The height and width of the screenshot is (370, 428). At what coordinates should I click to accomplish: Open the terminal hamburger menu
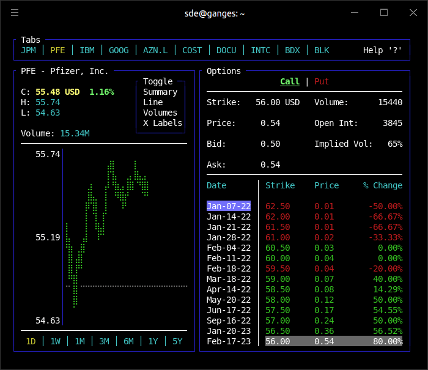pyautogui.click(x=15, y=13)
